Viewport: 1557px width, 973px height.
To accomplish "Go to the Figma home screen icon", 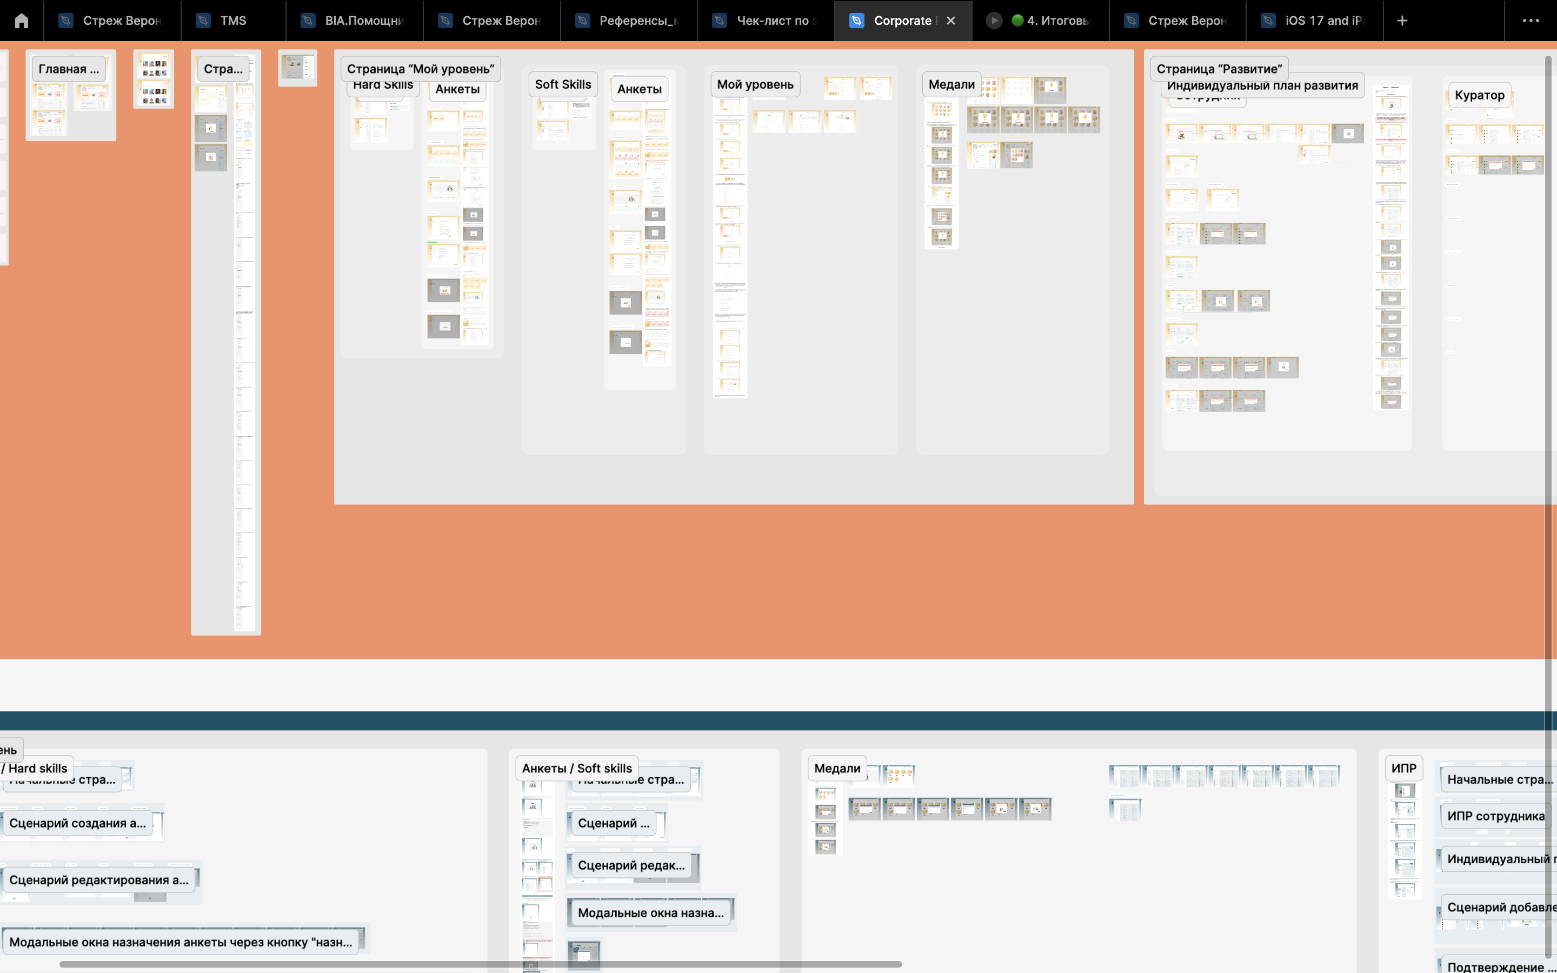I will click(21, 21).
